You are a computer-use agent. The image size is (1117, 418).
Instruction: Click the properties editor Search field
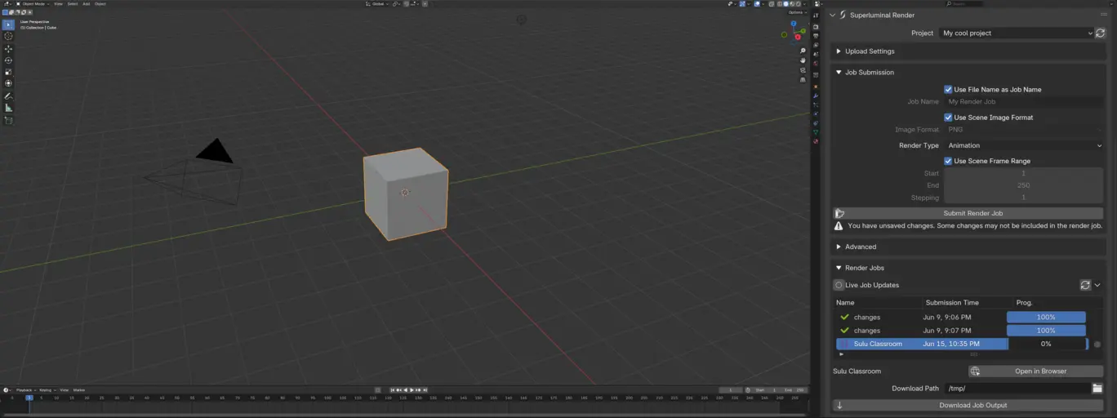pos(963,4)
